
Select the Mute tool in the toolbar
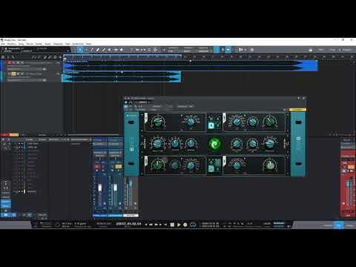(x=110, y=50)
